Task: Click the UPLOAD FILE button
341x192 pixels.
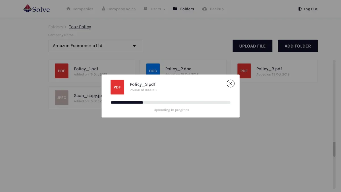Action: pos(252,46)
